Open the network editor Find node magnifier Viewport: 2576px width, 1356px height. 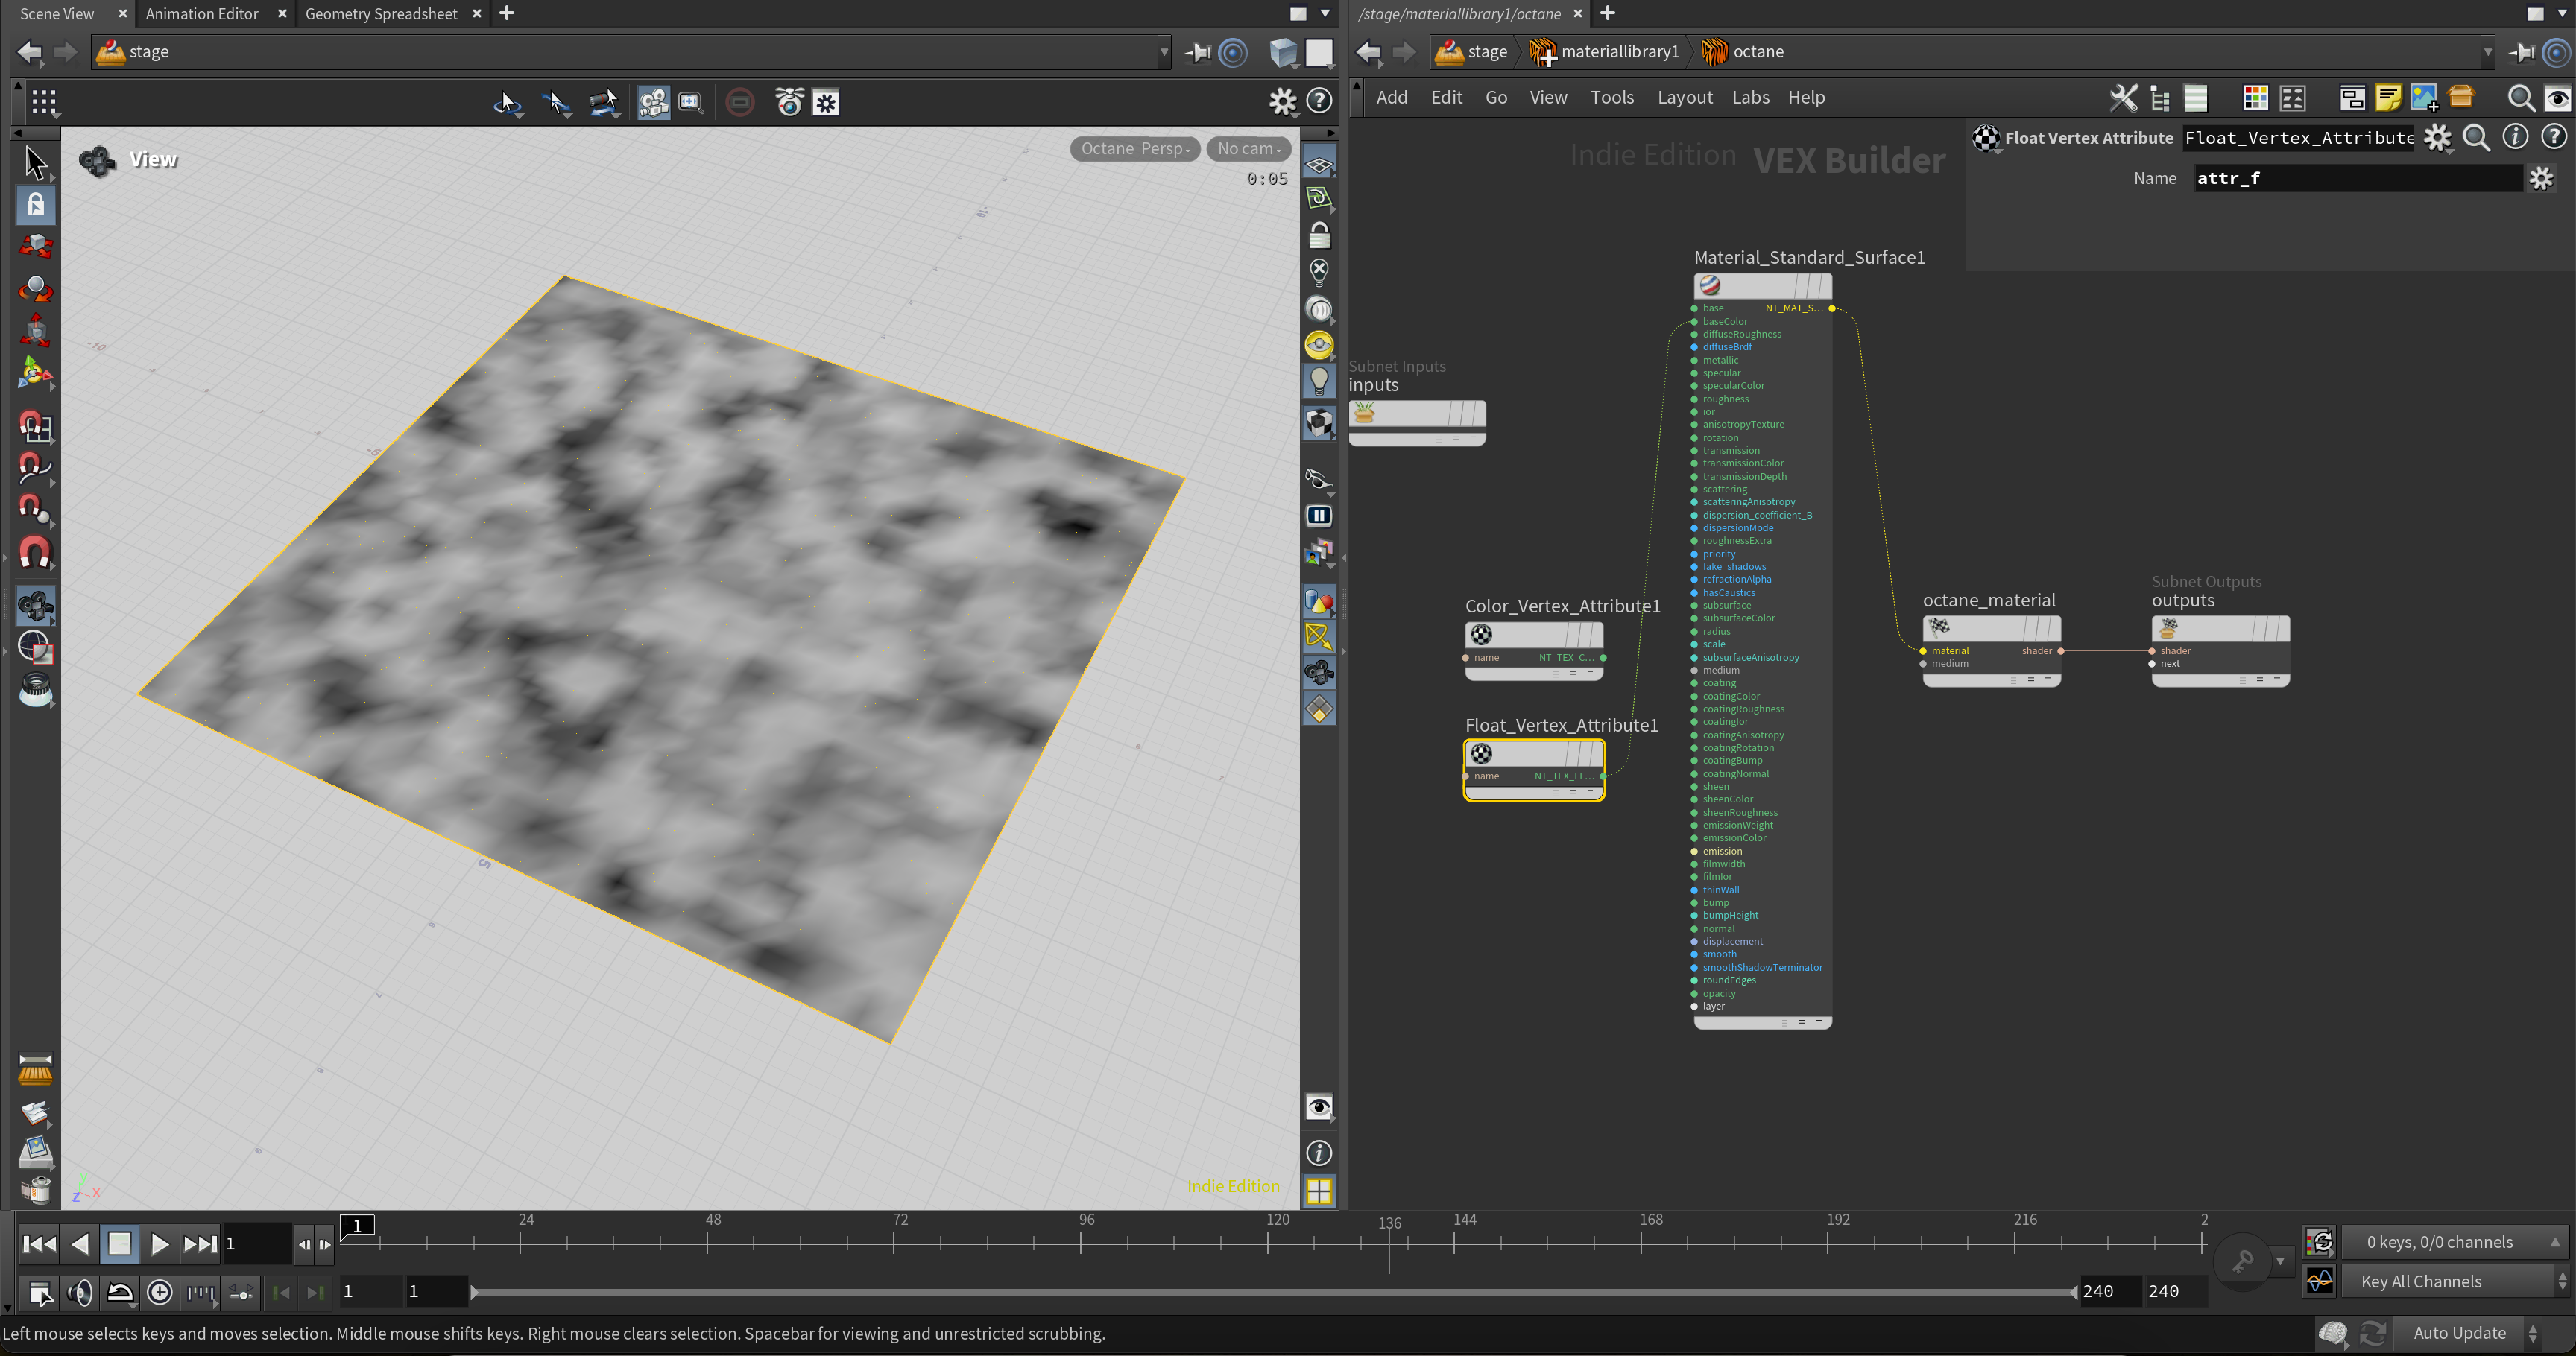[x=2520, y=98]
